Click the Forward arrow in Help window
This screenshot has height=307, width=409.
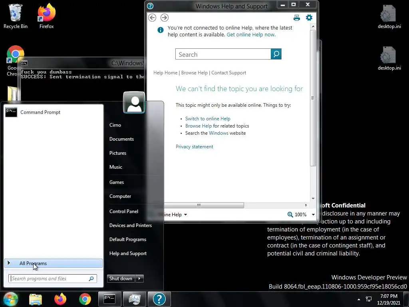164,18
